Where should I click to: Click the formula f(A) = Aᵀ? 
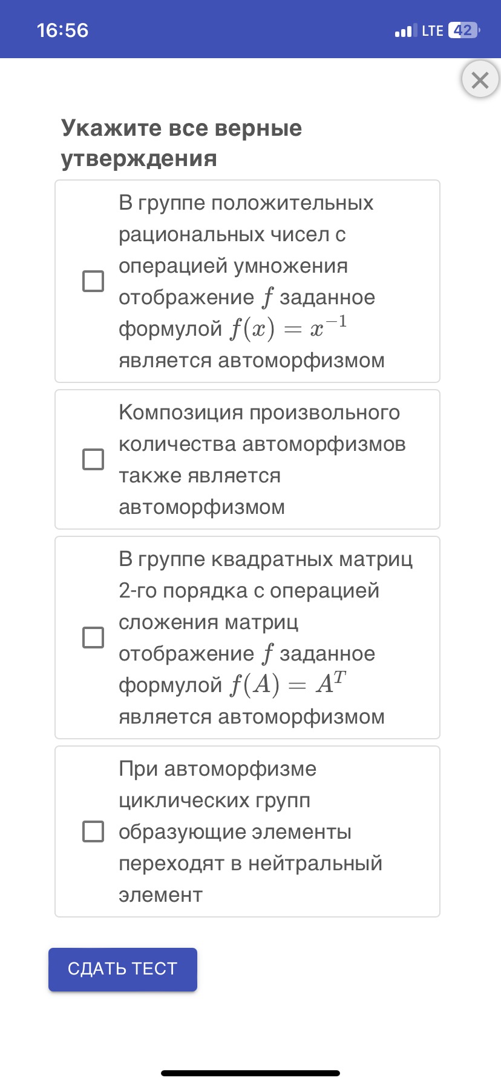click(288, 685)
